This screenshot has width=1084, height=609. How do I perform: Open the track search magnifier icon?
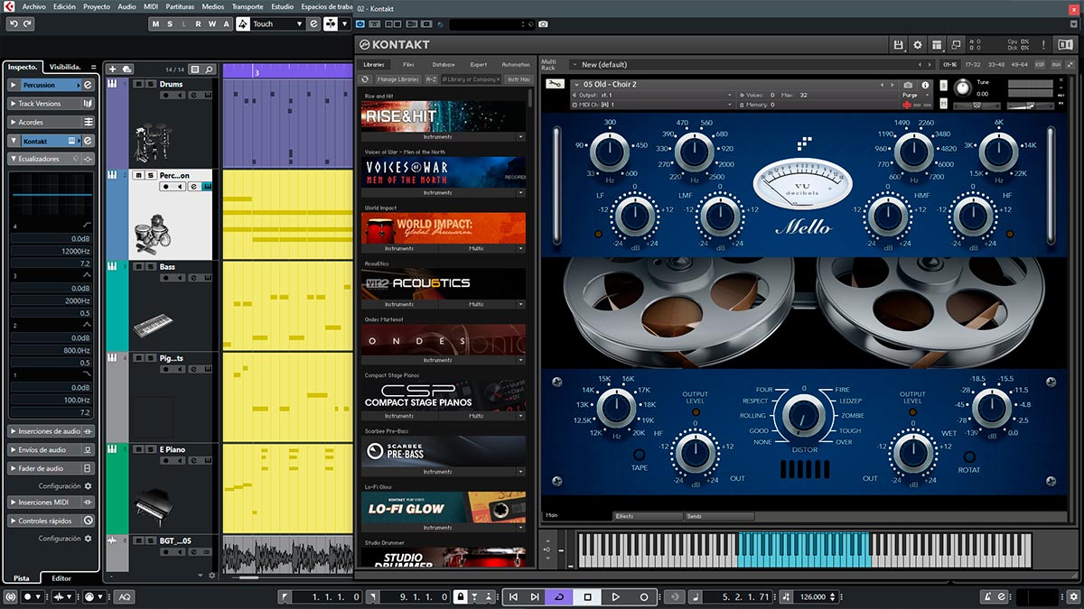[209, 69]
